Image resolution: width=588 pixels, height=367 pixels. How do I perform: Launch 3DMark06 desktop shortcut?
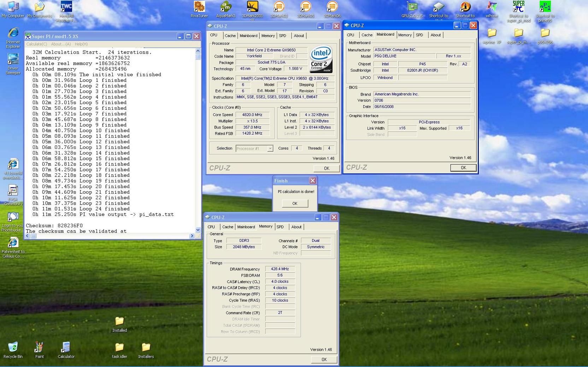pos(332,10)
